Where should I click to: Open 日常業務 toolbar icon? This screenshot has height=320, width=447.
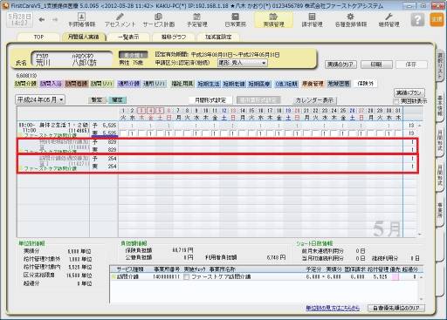[235, 20]
